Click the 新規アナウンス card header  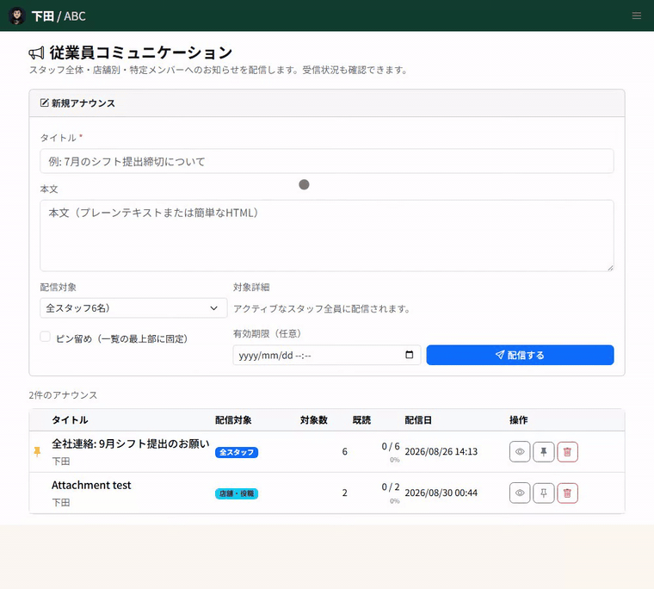click(327, 103)
